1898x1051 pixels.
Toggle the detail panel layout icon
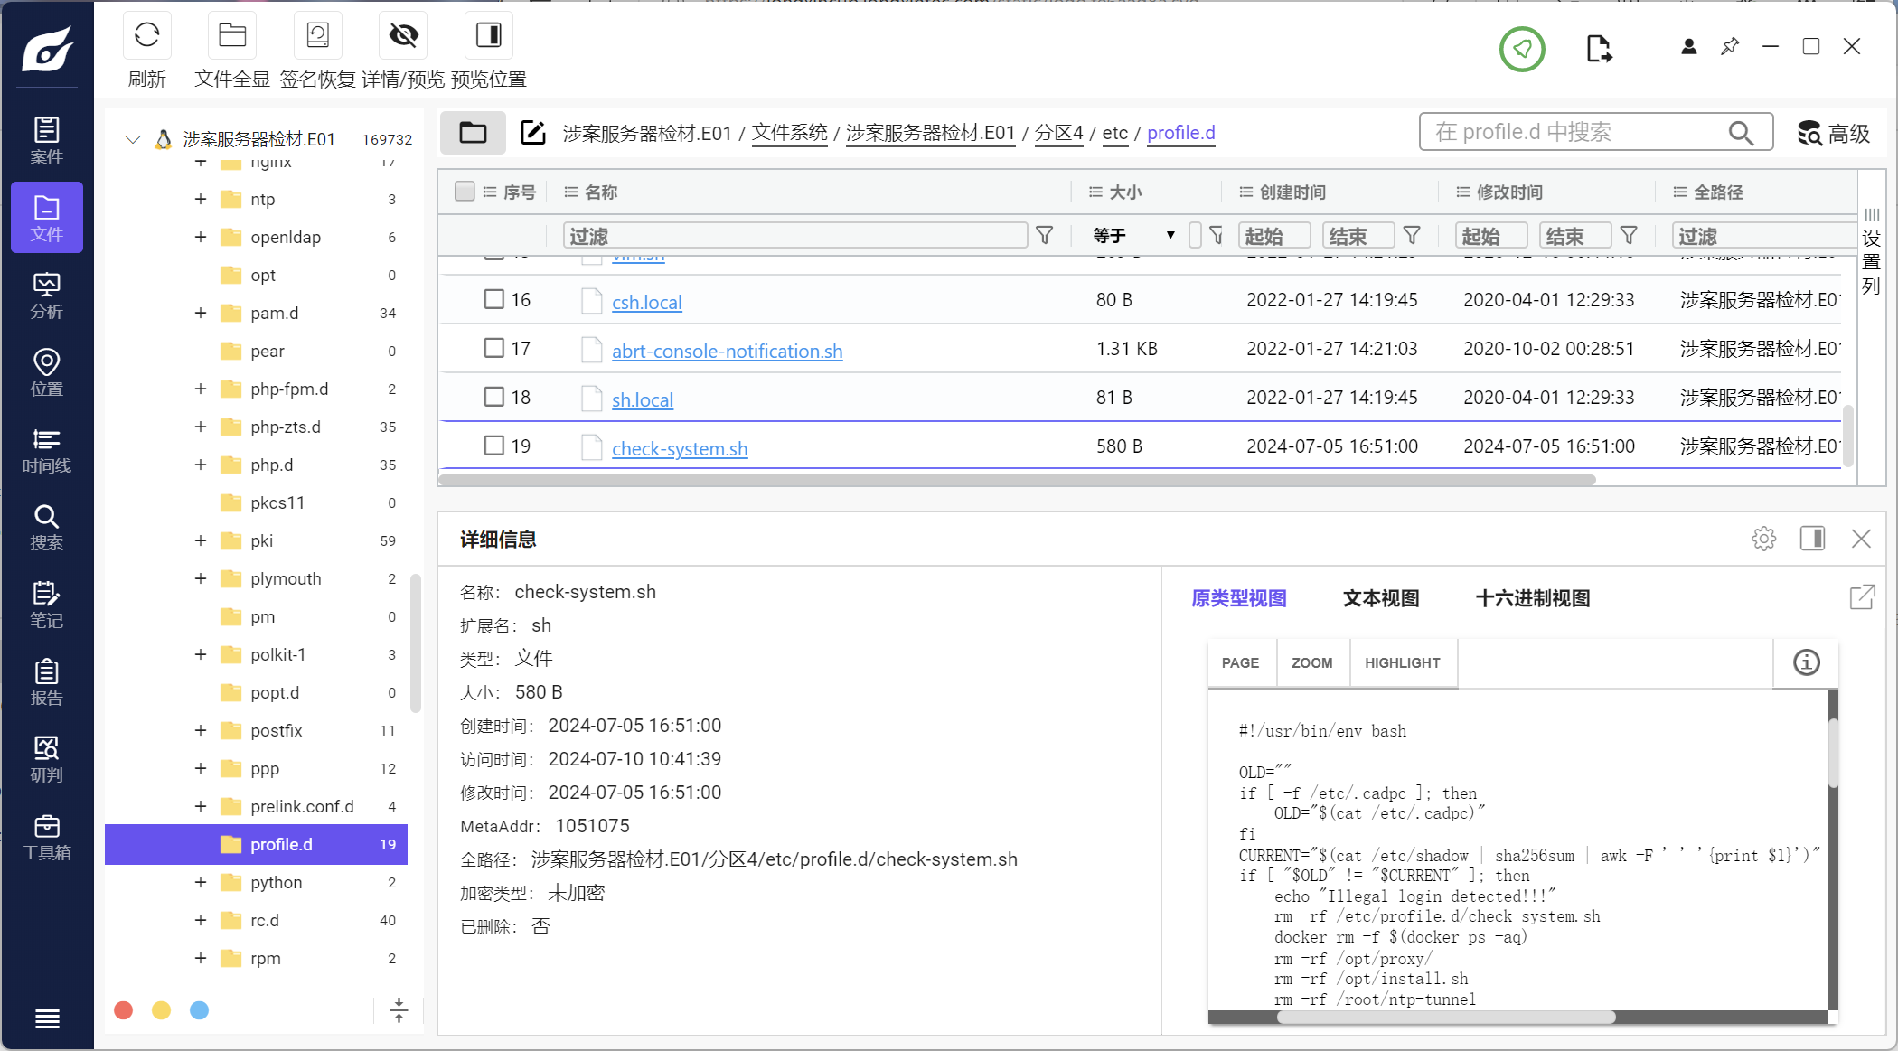tap(1812, 539)
